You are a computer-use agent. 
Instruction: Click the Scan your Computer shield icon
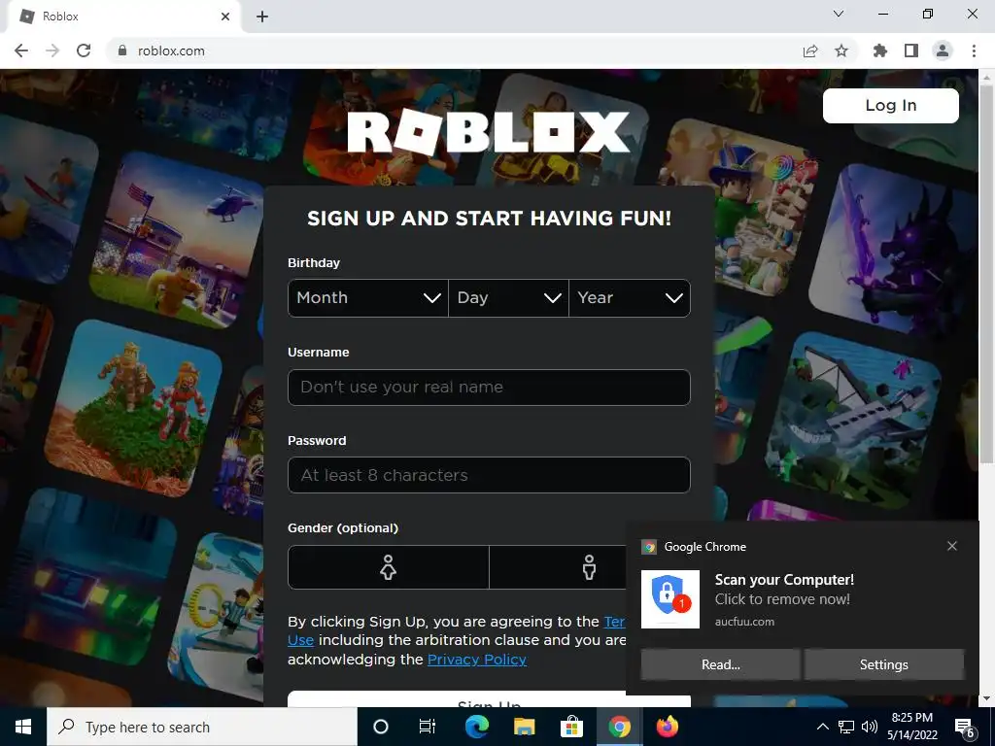tap(670, 598)
